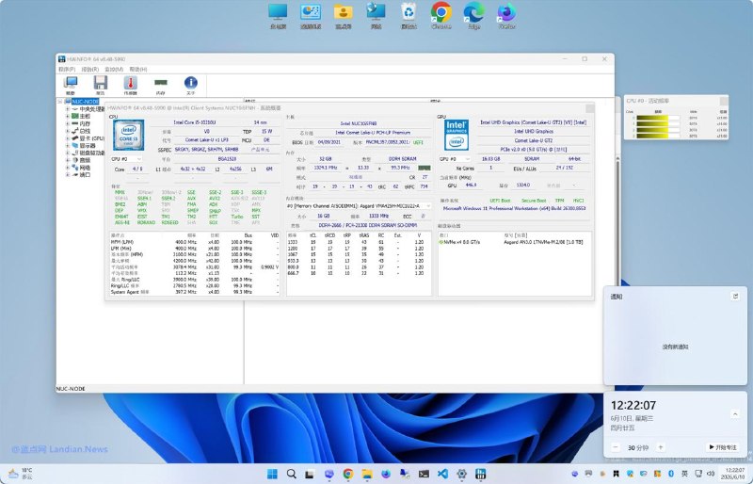Screen dimensions: 753x484
Task: Open Terminal from the taskbar
Action: pos(424,474)
